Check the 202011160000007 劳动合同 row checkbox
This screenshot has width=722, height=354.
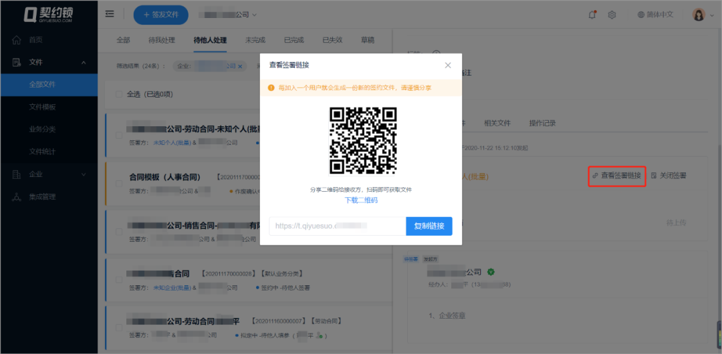click(119, 328)
